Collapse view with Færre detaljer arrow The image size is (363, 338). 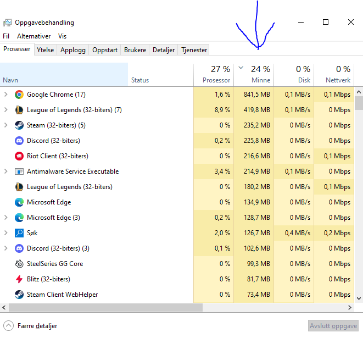9,326
